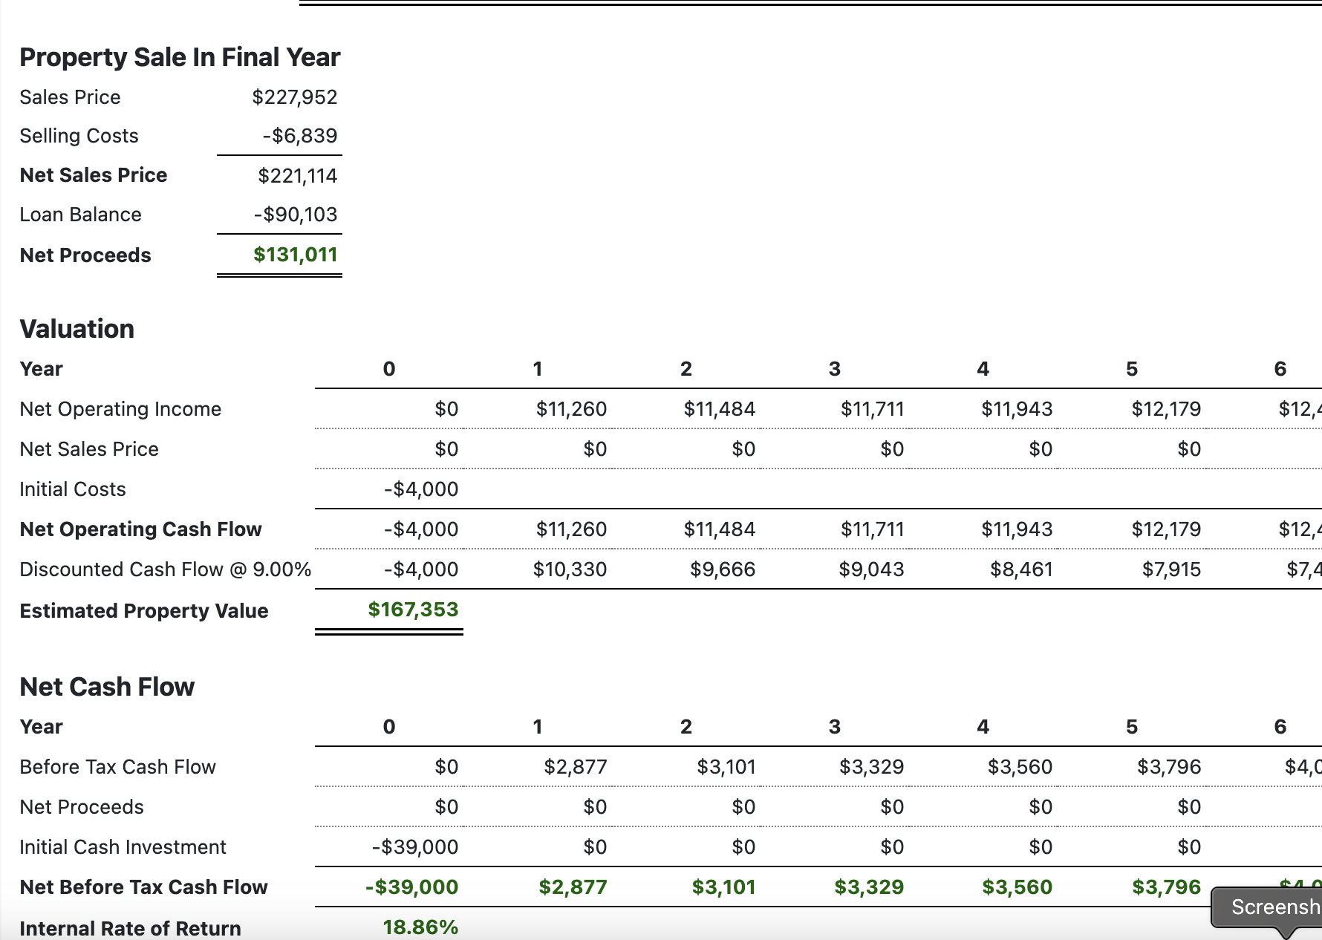Click the Property Sale In Final Year heading
Viewport: 1322px width, 940px height.
pyautogui.click(x=180, y=57)
